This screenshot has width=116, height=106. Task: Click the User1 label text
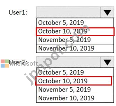(18, 13)
